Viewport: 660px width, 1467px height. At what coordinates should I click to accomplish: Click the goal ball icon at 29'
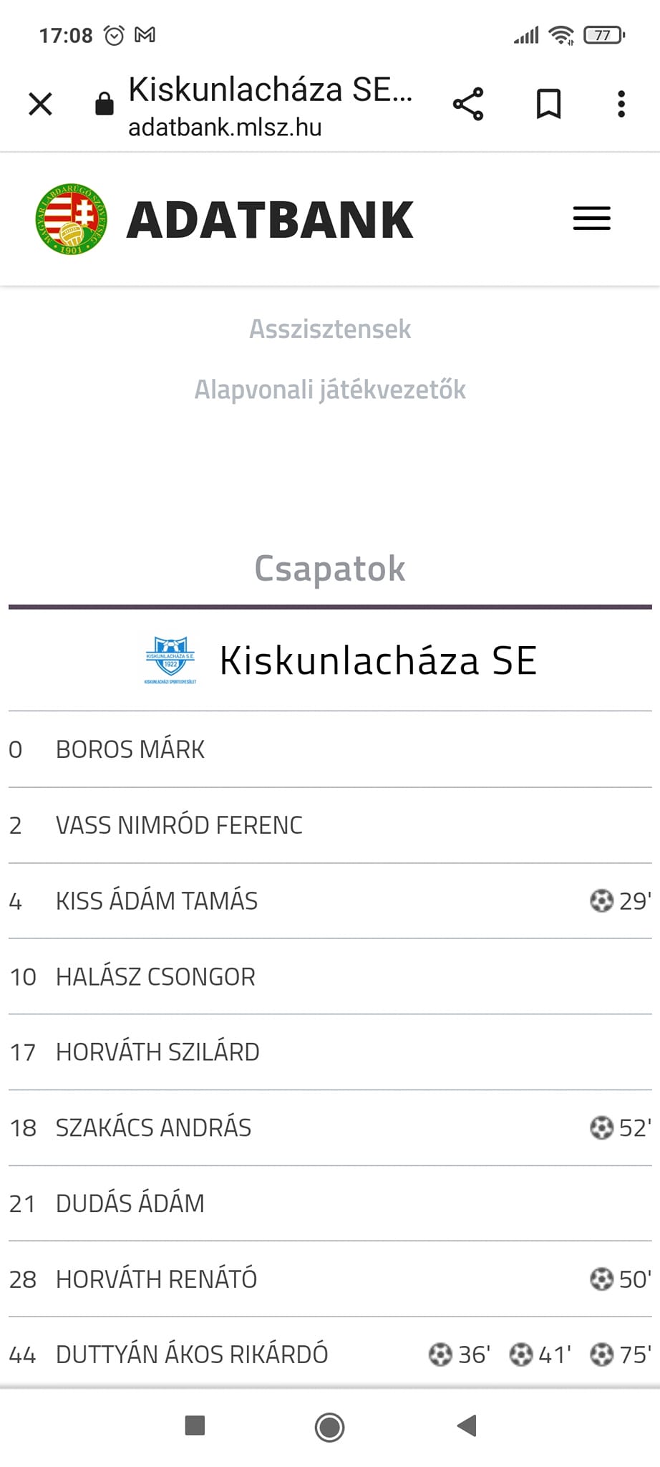601,900
